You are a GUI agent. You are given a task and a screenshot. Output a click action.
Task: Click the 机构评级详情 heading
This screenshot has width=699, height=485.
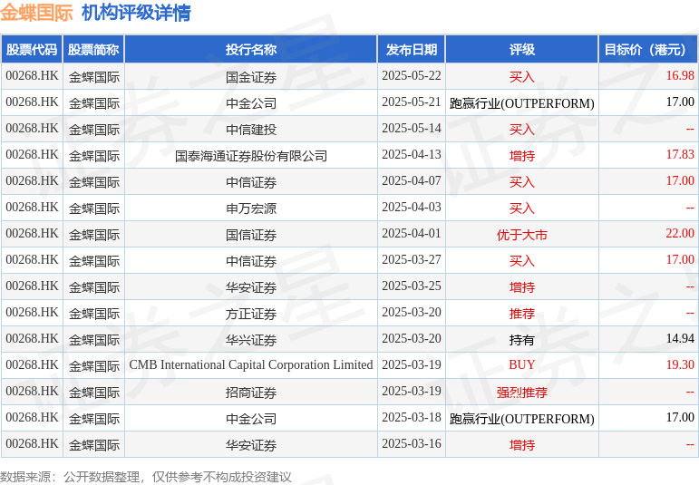pos(136,13)
